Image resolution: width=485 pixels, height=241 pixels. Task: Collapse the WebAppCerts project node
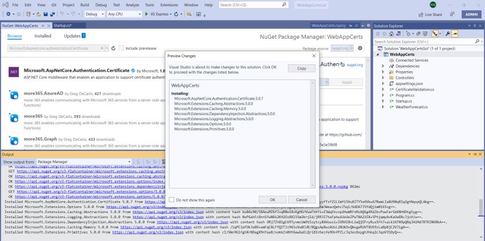pyautogui.click(x=378, y=54)
